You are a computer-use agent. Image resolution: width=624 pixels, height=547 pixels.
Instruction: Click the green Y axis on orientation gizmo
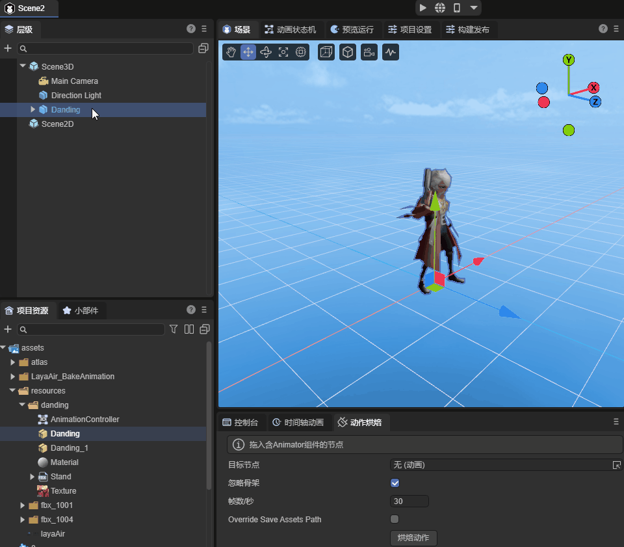tap(569, 60)
